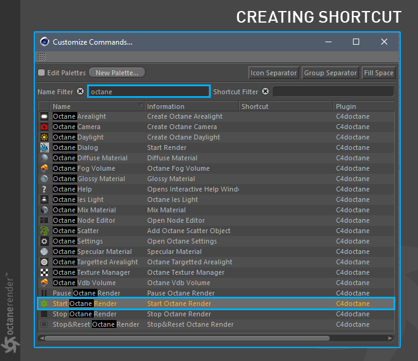Click the Stop&Reset Octane Render R icon
418x361 pixels.
[44, 324]
